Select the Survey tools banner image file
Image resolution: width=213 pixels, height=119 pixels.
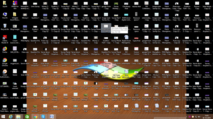[76, 108]
